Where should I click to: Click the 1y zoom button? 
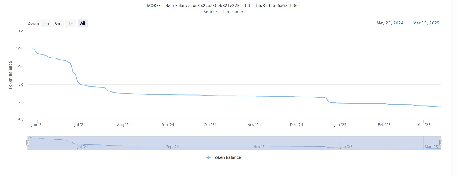70,23
